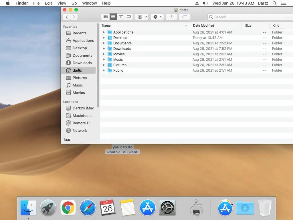Expand the Applications folder disclosure triangle
The height and width of the screenshot is (220, 293).
click(x=104, y=32)
